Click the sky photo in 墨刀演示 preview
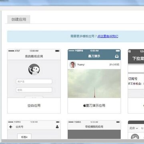The width and height of the screenshot is (144, 144). (94, 84)
